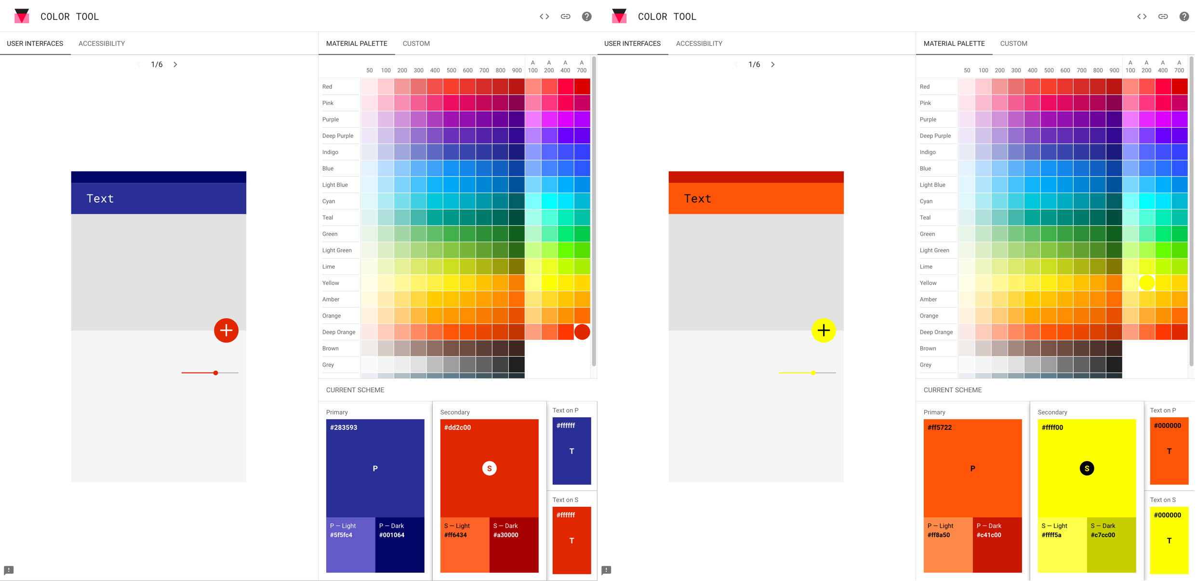Open the Custom tab in left window
The height and width of the screenshot is (581, 1196).
(x=416, y=43)
